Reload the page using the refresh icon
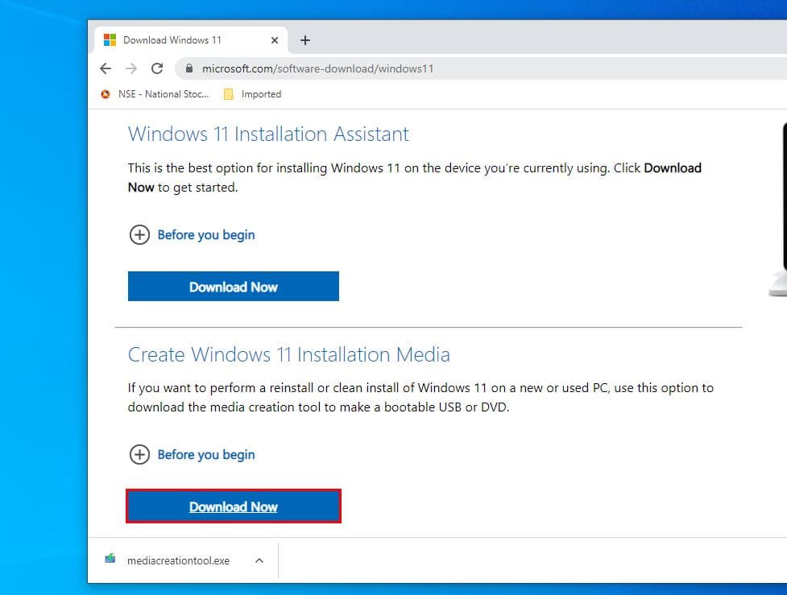The width and height of the screenshot is (787, 595). [157, 68]
